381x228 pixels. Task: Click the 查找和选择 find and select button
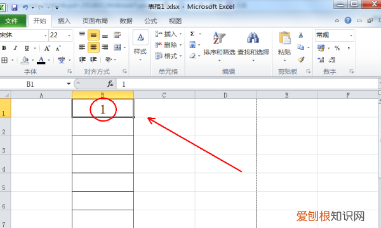[x=253, y=46]
